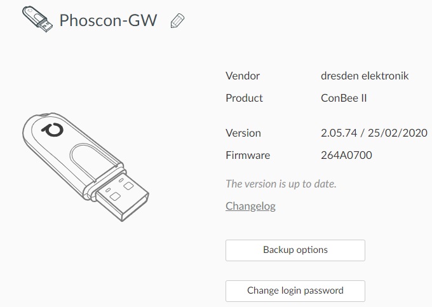432x307 pixels.
Task: Open Backup options
Action: pyautogui.click(x=295, y=250)
